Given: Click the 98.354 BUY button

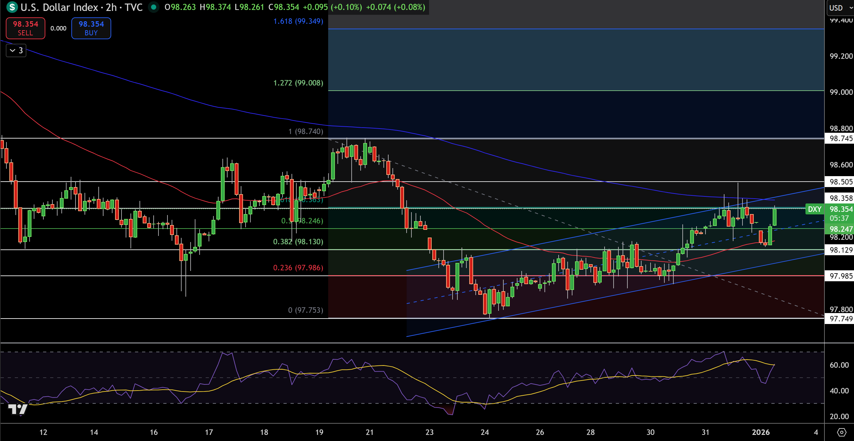Looking at the screenshot, I should pyautogui.click(x=91, y=28).
